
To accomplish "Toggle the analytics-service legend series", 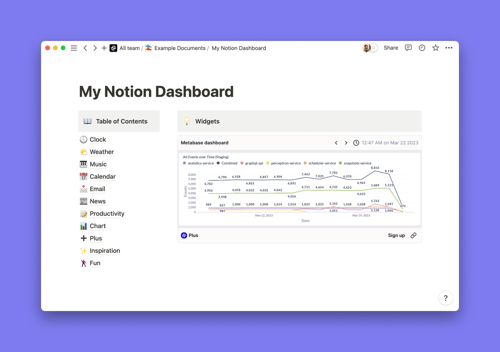I will (198, 163).
